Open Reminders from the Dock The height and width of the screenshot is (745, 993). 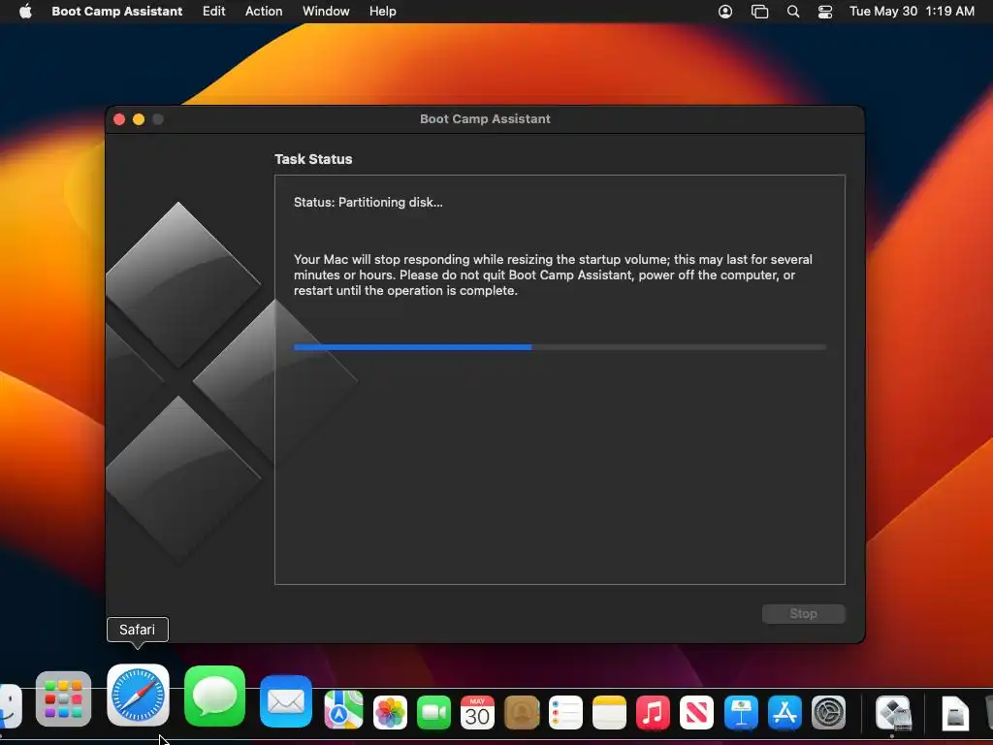tap(565, 712)
